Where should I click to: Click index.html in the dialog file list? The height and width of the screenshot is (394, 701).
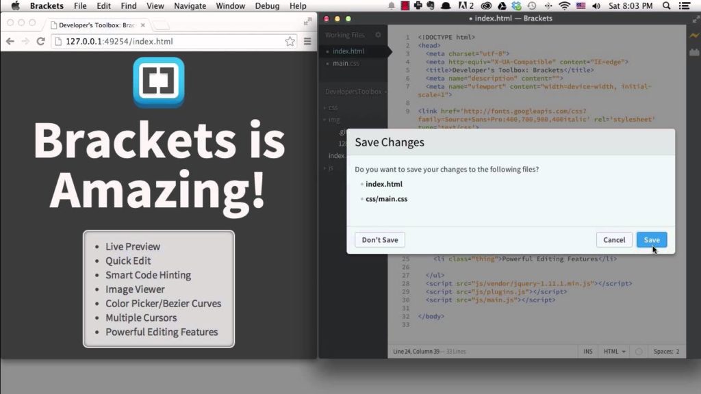pos(383,184)
